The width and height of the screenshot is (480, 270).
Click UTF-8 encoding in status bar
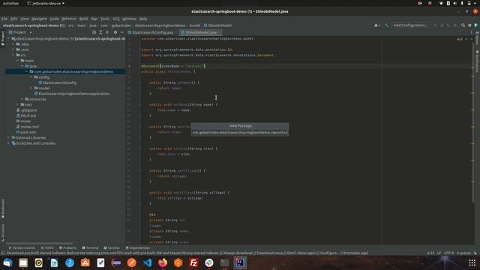[448, 253]
